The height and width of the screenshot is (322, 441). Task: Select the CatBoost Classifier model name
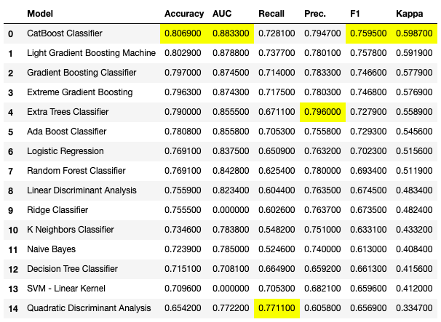click(65, 33)
